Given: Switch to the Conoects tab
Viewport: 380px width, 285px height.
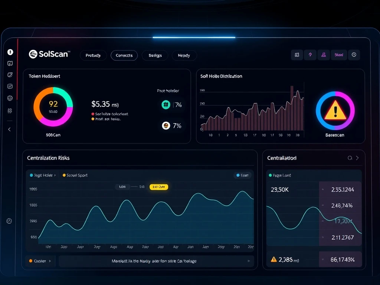Looking at the screenshot, I should pyautogui.click(x=124, y=56).
